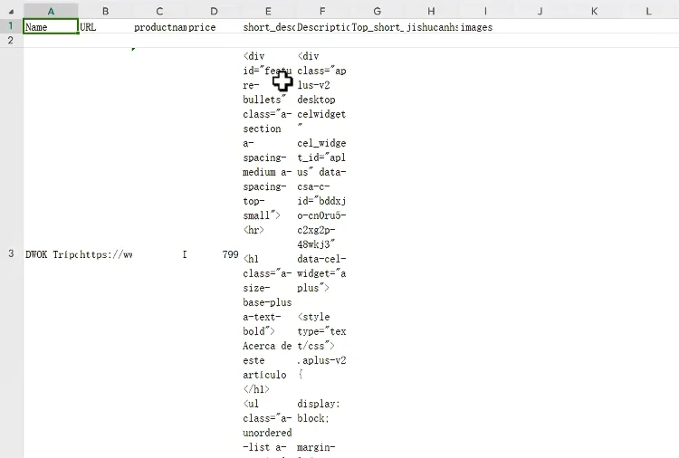679x458 pixels.
Task: Select column C header
Action: (159, 11)
